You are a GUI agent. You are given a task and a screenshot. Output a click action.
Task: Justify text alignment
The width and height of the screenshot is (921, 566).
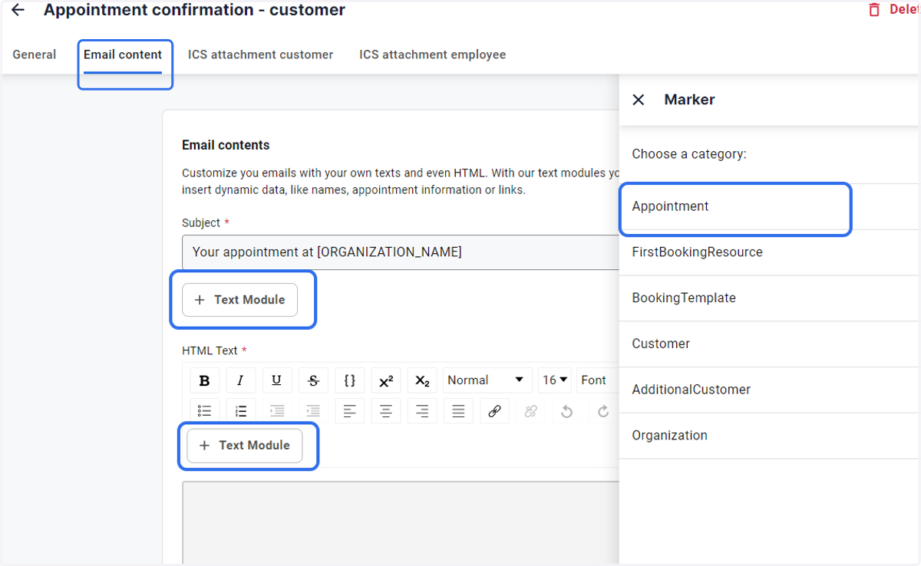coord(458,411)
